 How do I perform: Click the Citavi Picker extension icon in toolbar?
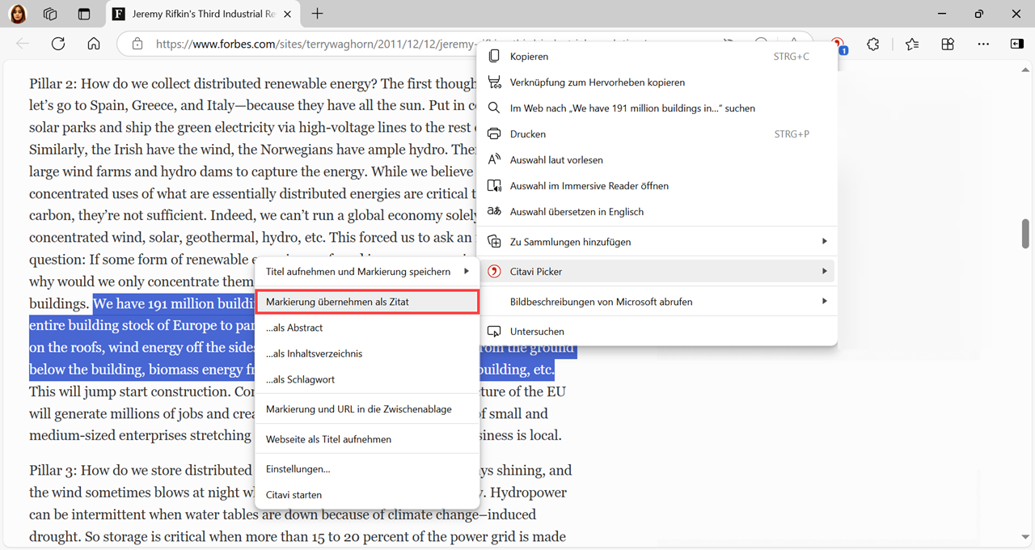click(838, 44)
